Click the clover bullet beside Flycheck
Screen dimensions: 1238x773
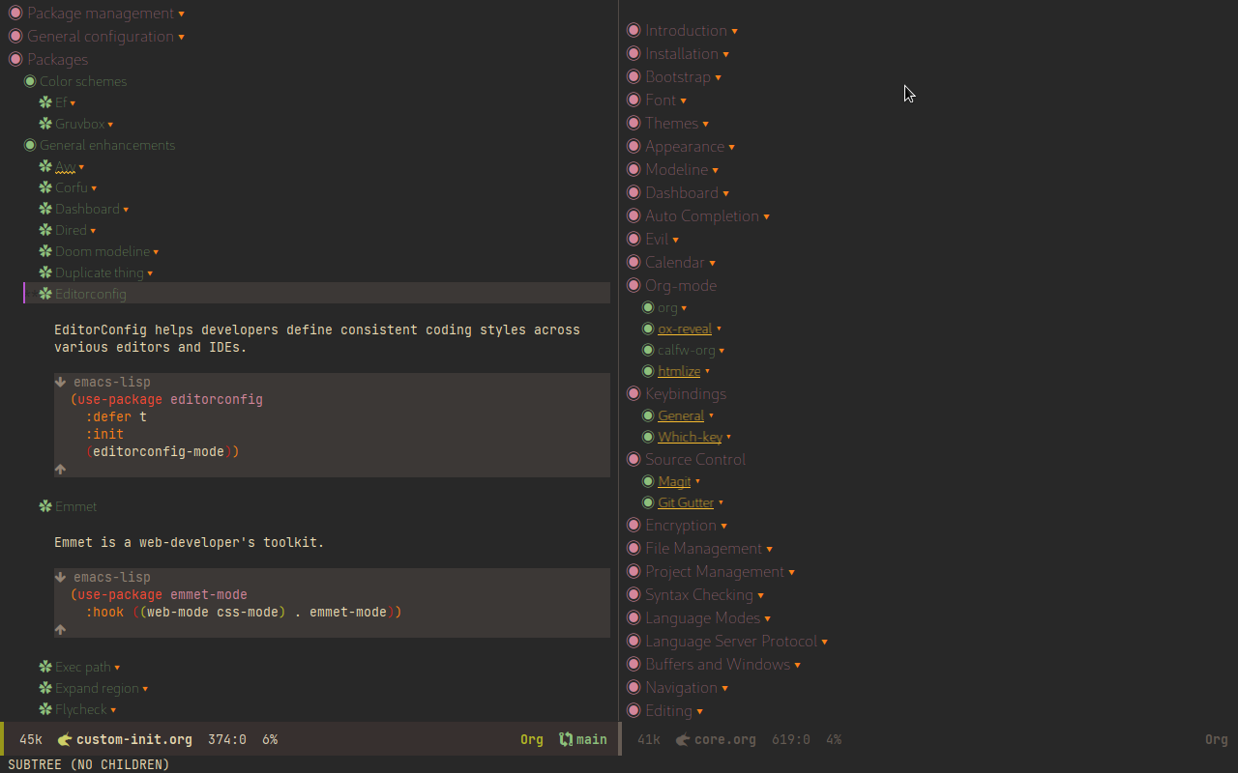click(45, 709)
